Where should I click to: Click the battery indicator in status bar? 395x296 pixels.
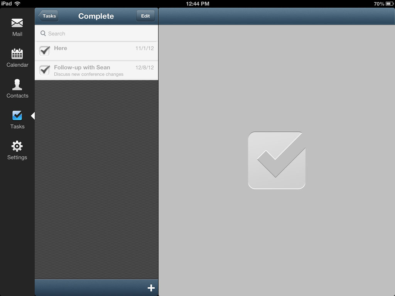(390, 4)
